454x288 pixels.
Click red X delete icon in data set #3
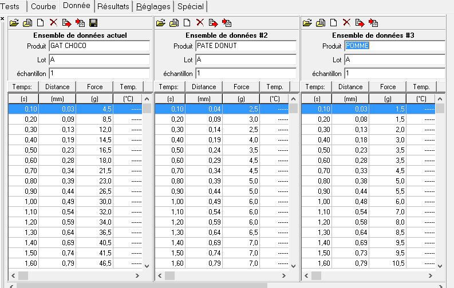(x=346, y=22)
